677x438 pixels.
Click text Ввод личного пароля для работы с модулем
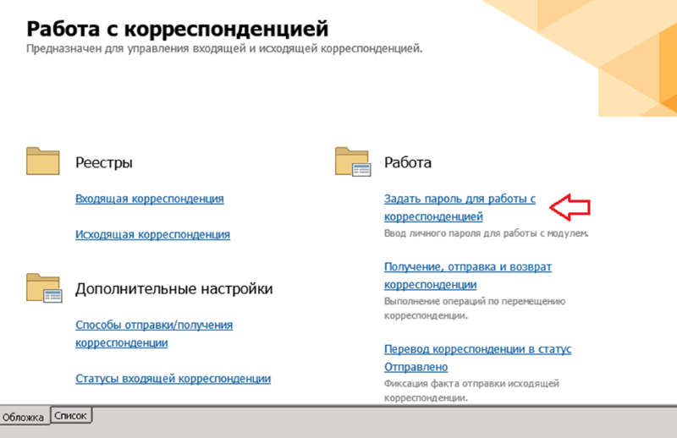point(486,233)
